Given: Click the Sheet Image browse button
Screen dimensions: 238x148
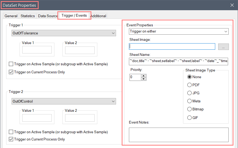Looking at the screenshot, I should (223, 47).
